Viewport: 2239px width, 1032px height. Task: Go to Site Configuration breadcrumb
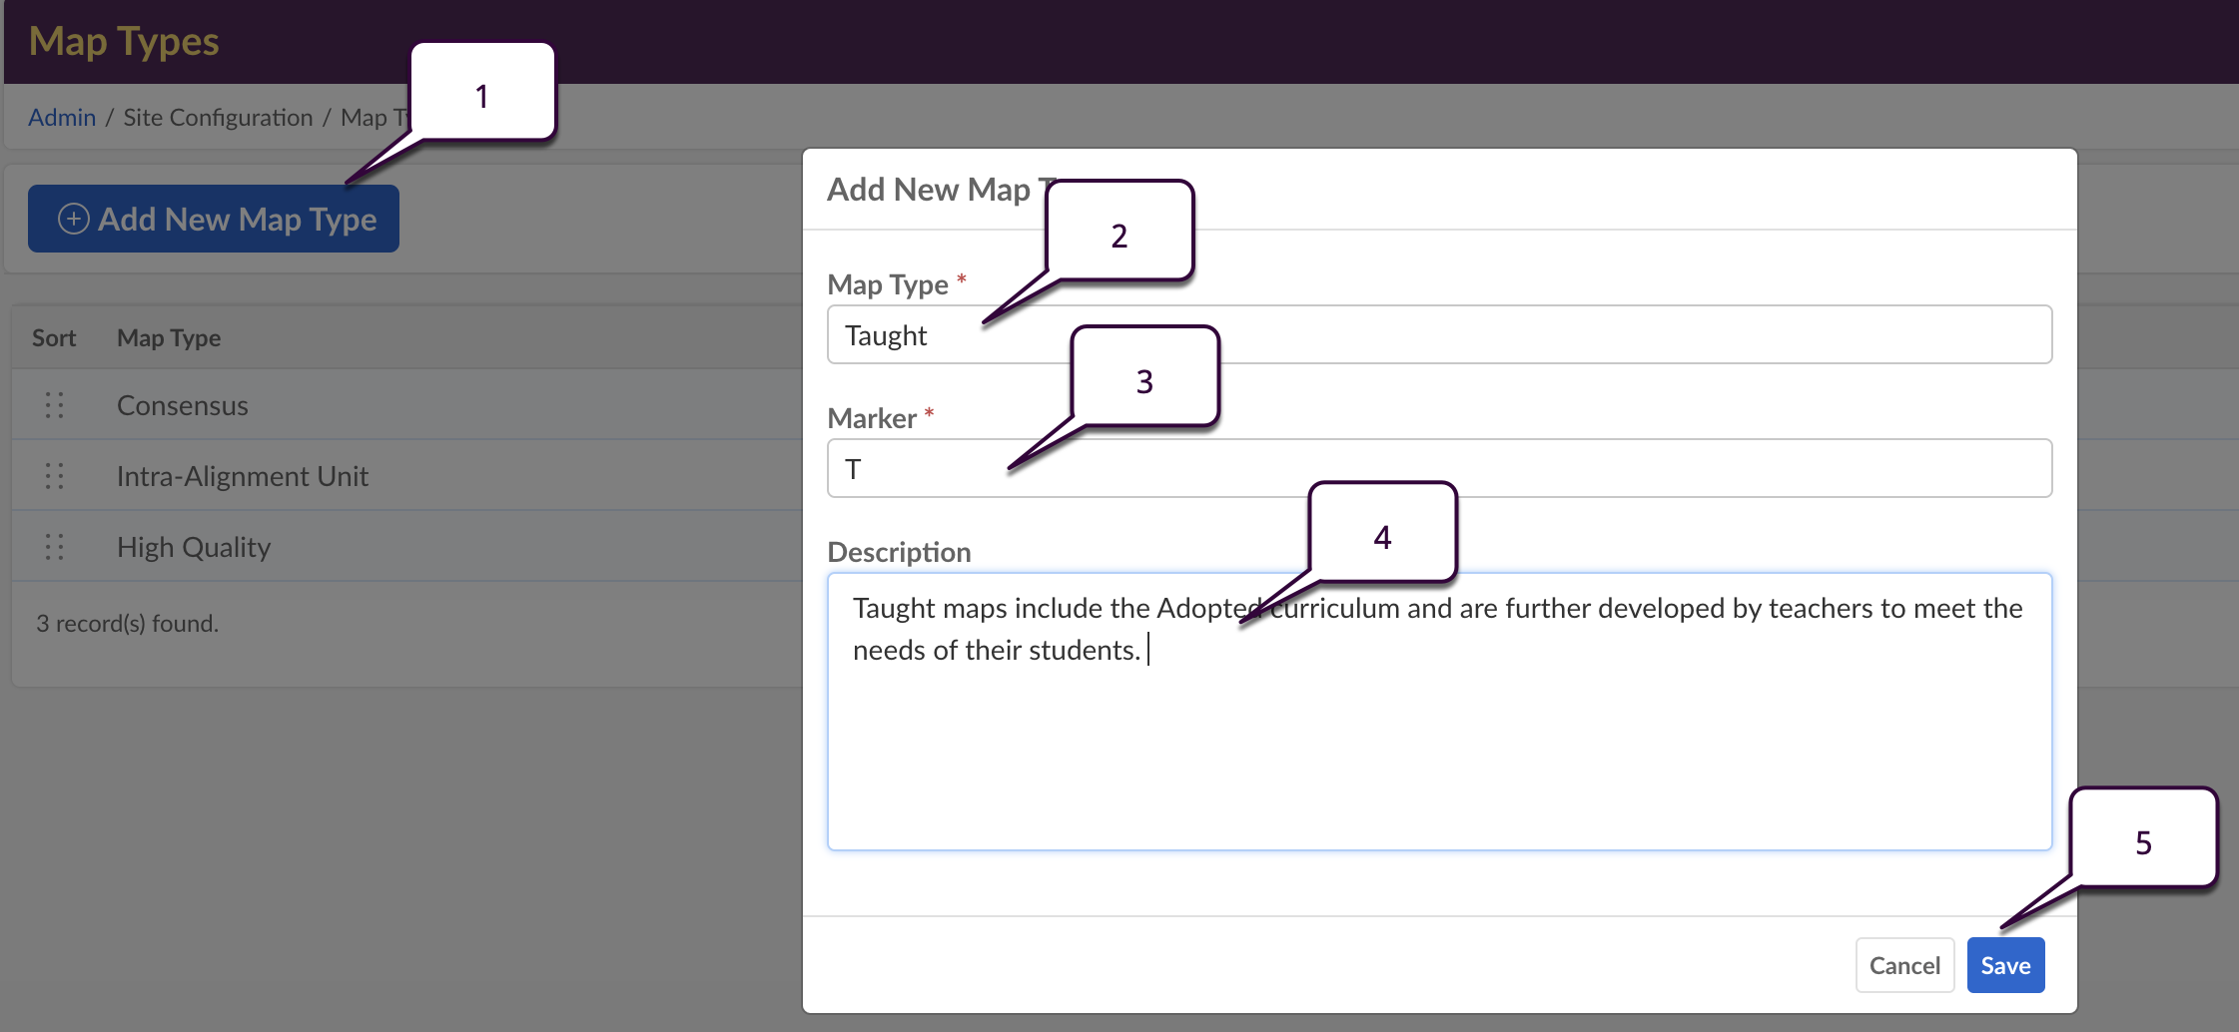[218, 118]
